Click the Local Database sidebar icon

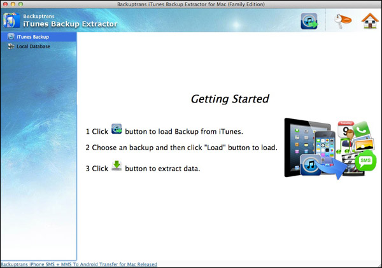pos(11,46)
